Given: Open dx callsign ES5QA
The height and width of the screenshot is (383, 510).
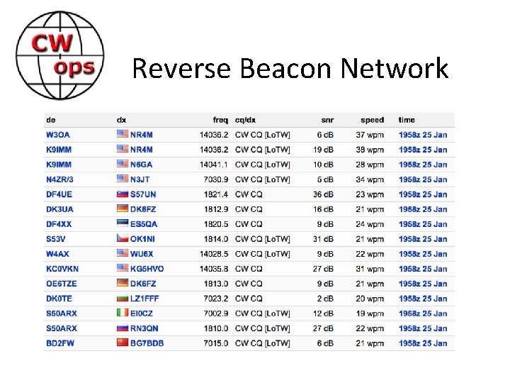Looking at the screenshot, I should (x=144, y=224).
